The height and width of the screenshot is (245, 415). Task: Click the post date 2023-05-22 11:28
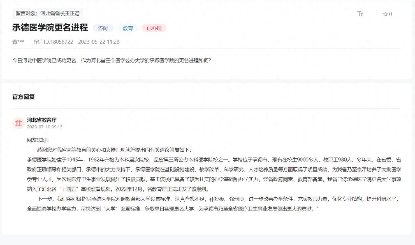[x=99, y=42]
